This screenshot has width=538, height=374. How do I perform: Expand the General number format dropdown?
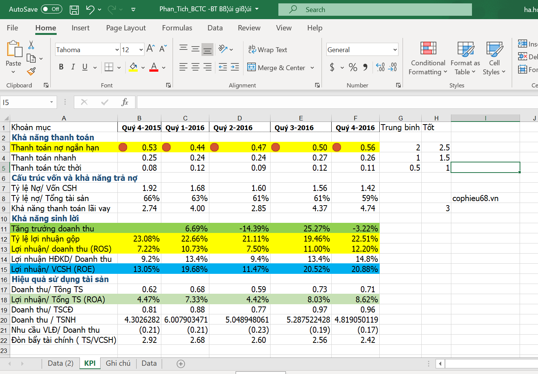click(395, 50)
